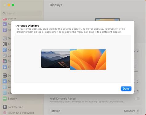Open the Accessibility icon

click(5, 50)
